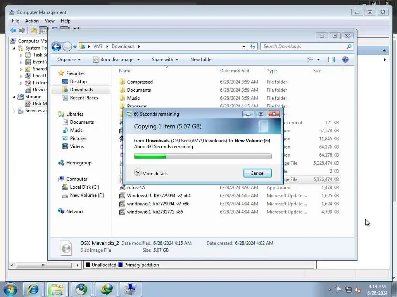The image size is (397, 297).
Task: Click the refresh icon beside address bar
Action: point(253,46)
